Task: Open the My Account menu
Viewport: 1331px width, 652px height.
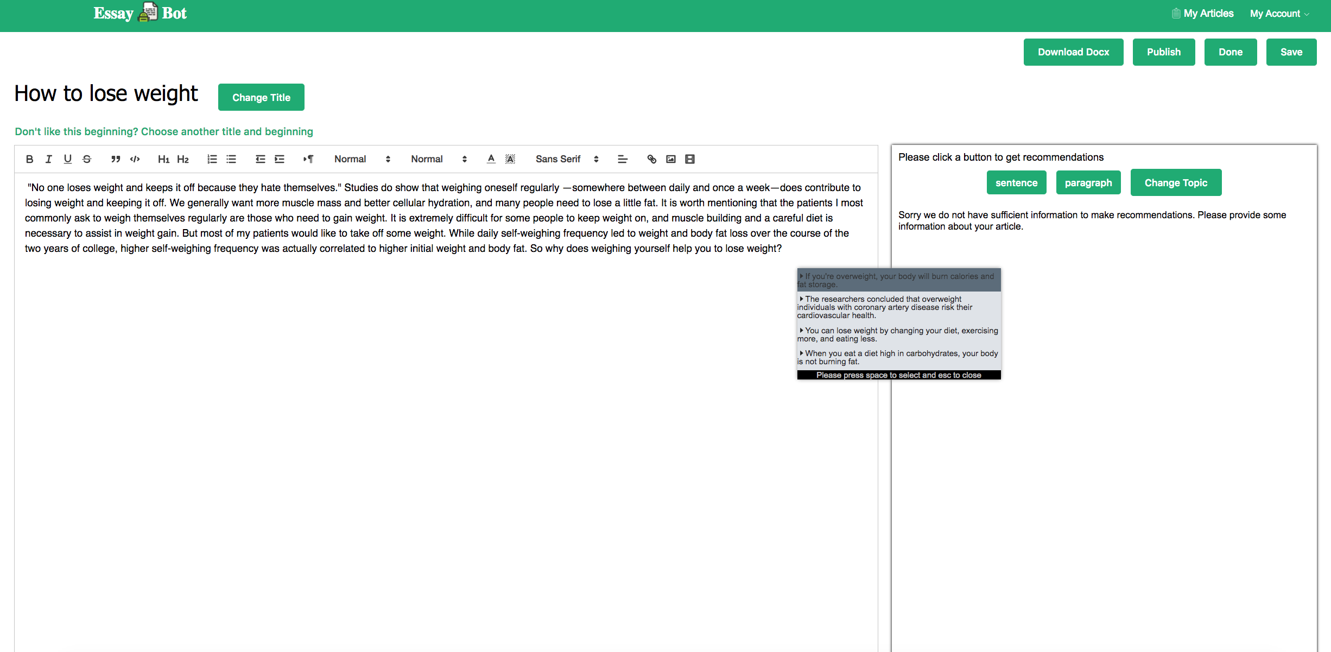Action: pyautogui.click(x=1280, y=14)
